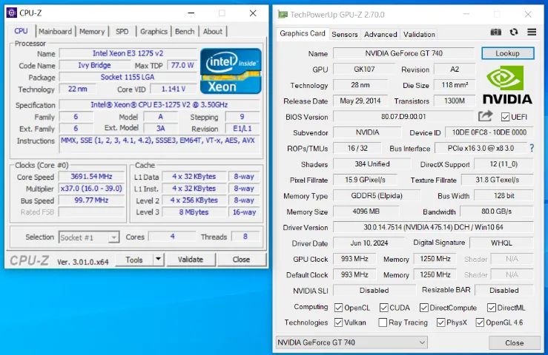Click the Tools button in CPU-Z

pyautogui.click(x=134, y=260)
